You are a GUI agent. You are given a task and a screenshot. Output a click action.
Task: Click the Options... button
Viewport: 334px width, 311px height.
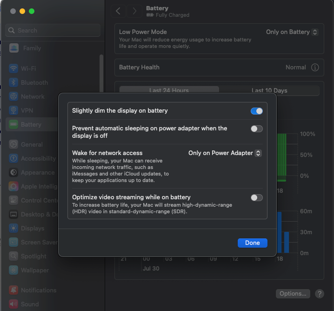[293, 293]
